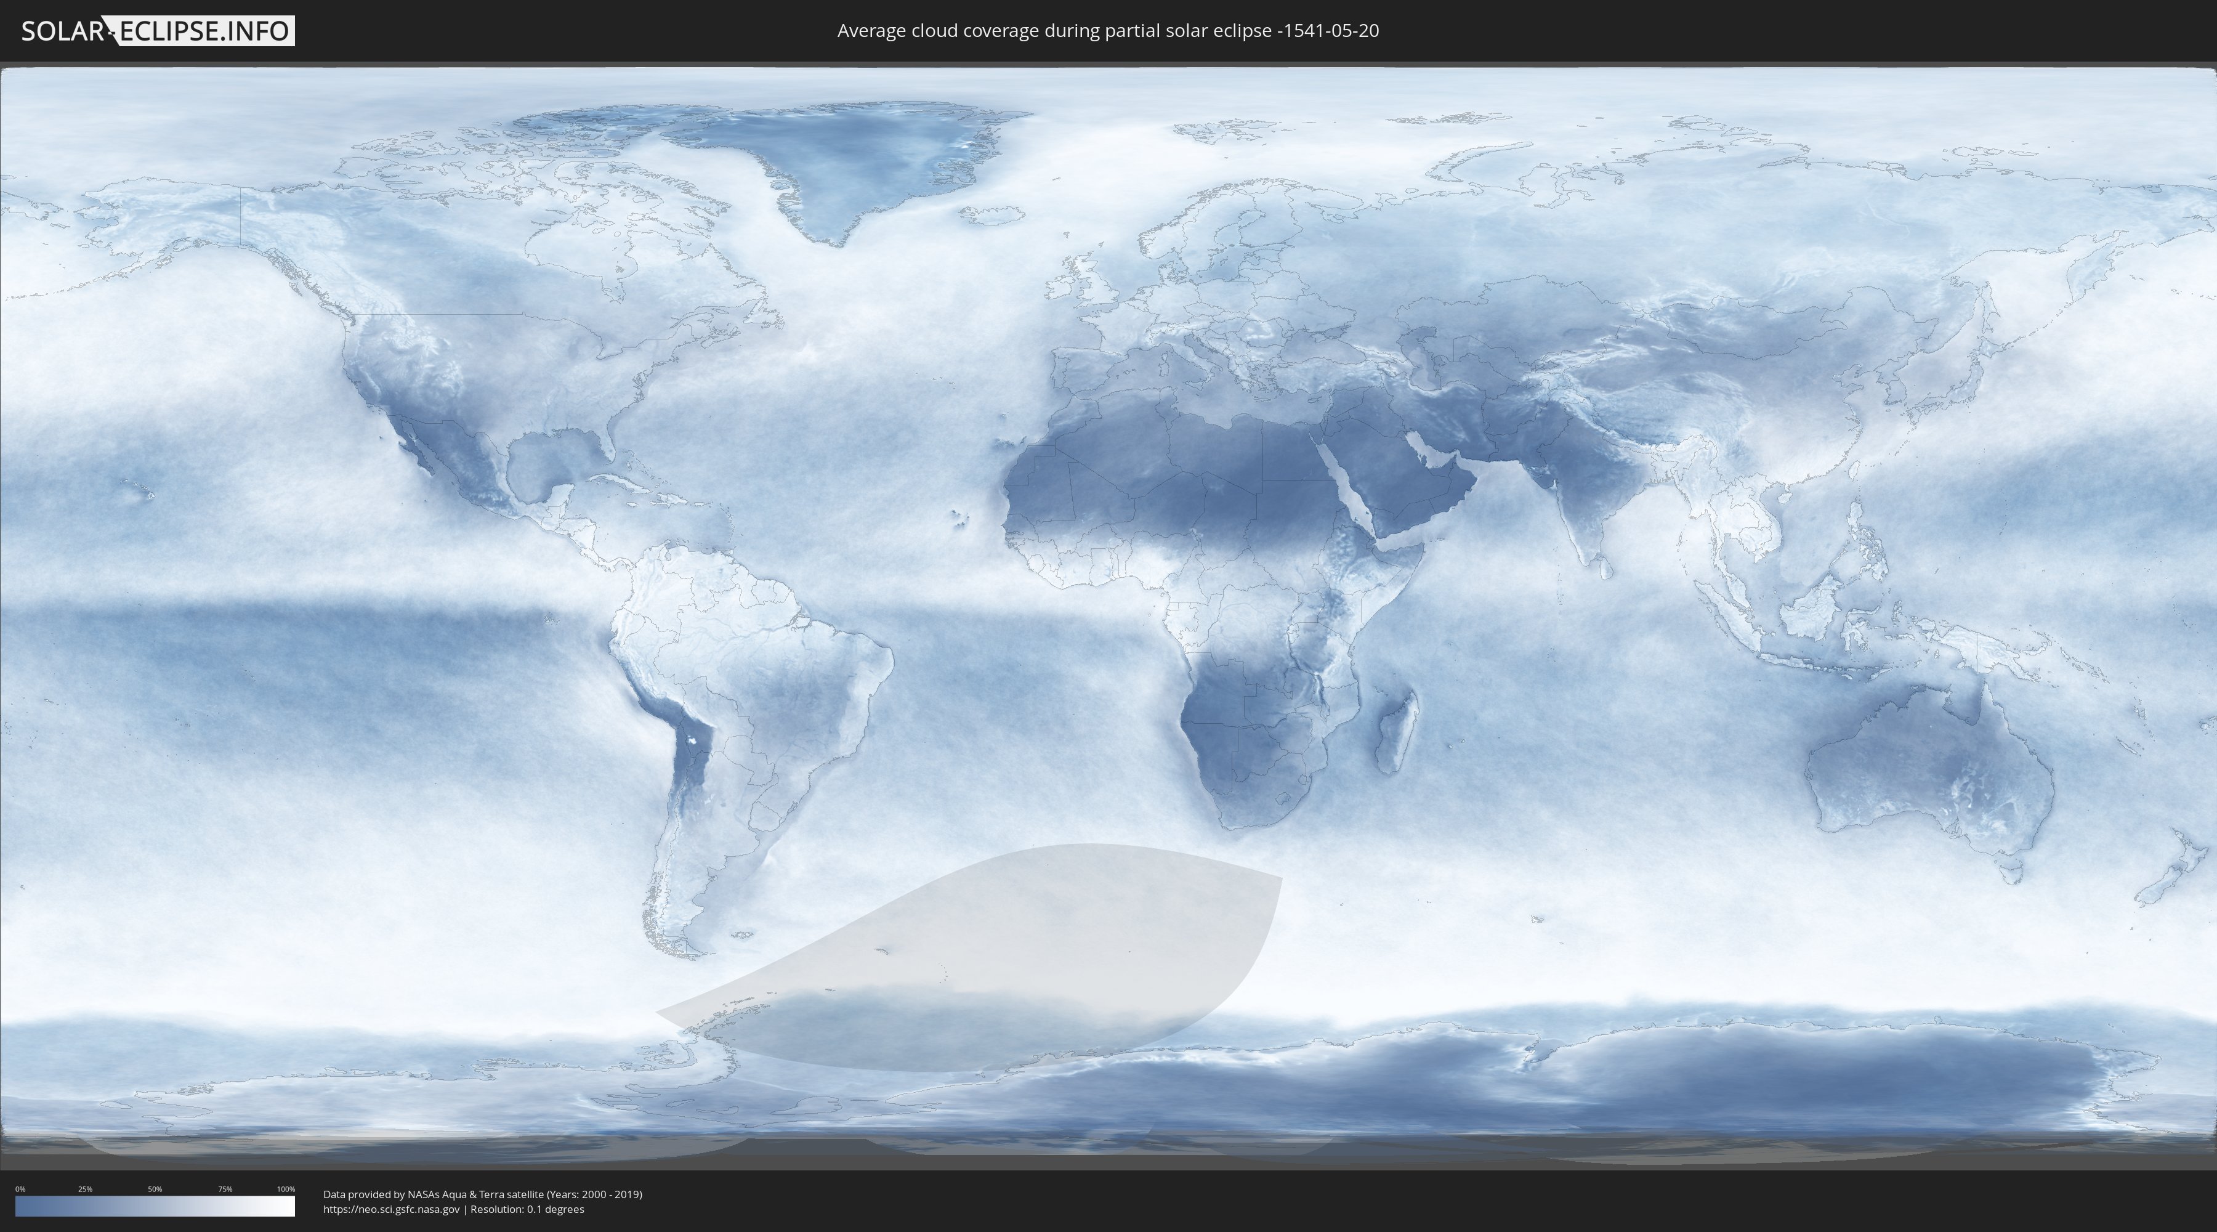Click the SOLAR-ECLIPSE.INFO logo

(x=158, y=31)
